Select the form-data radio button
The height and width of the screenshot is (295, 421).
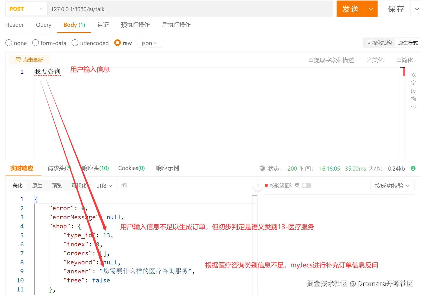[x=36, y=43]
